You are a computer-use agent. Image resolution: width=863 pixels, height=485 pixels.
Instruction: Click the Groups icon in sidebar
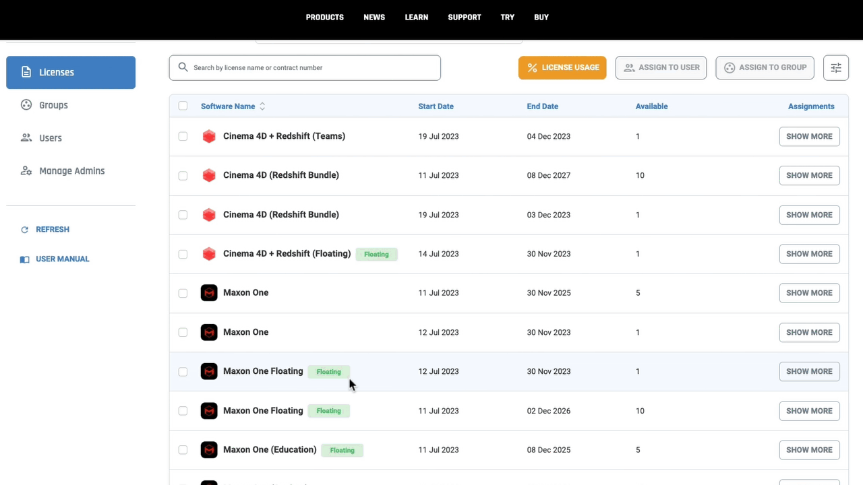[26, 105]
